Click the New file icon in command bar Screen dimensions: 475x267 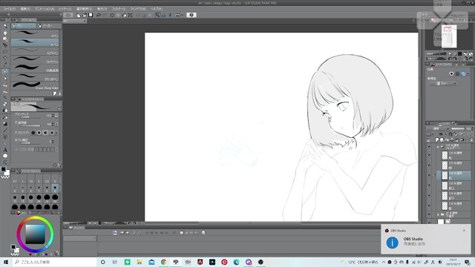[79, 15]
